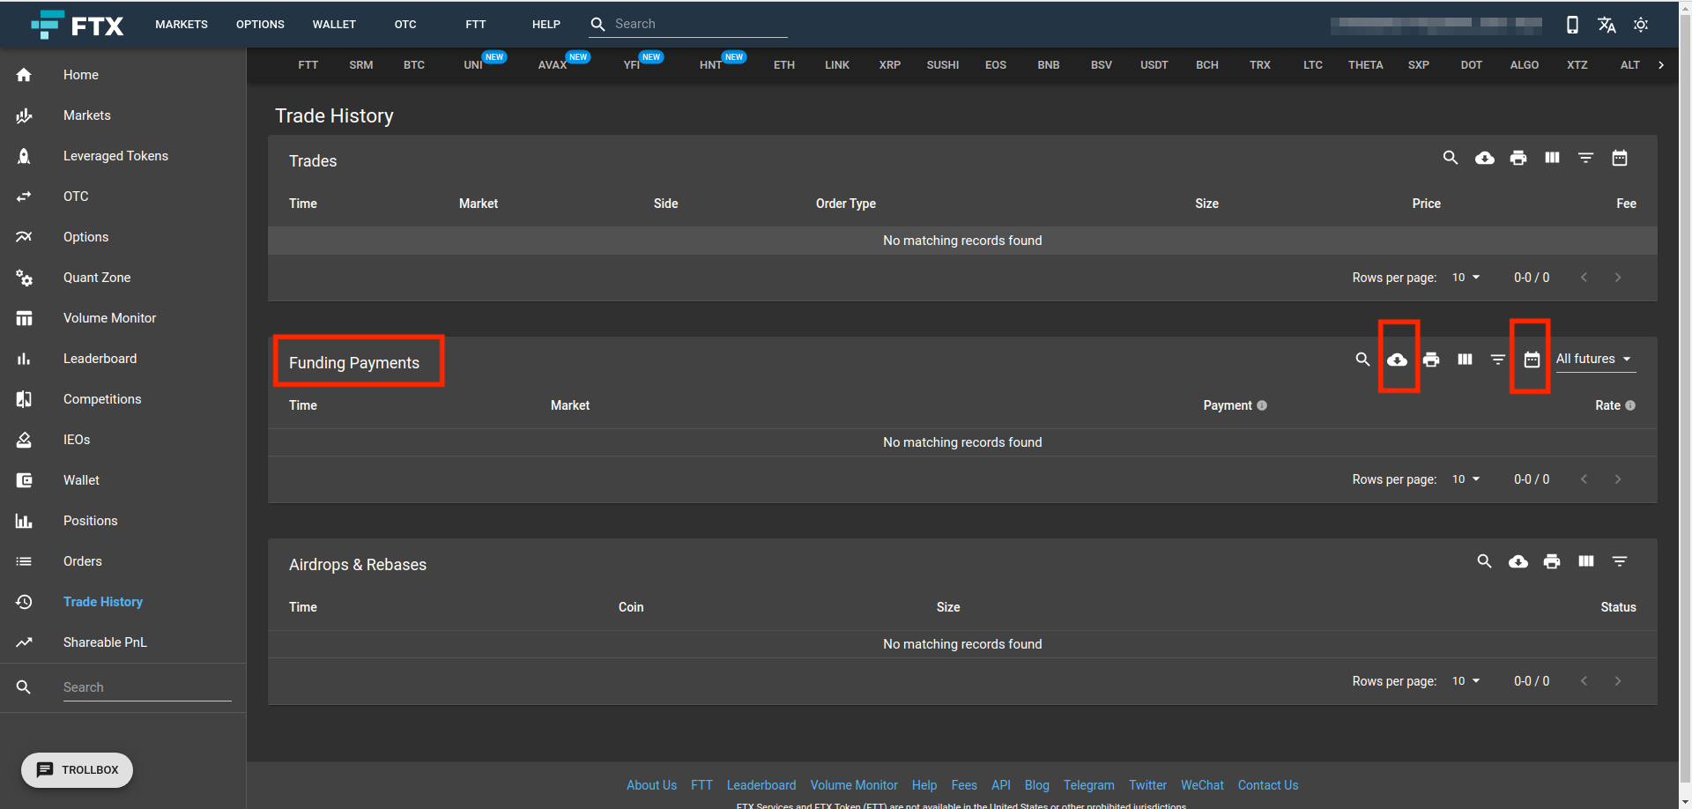
Task: Open WALLET in top navigation
Action: (x=334, y=25)
